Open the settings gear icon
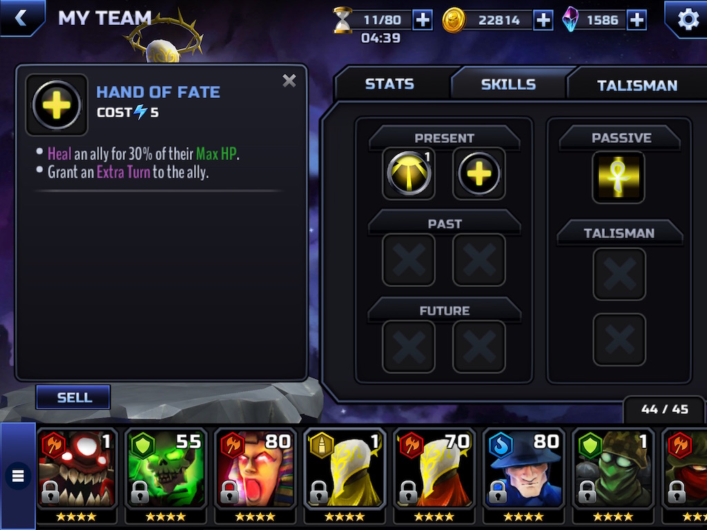 click(x=688, y=19)
